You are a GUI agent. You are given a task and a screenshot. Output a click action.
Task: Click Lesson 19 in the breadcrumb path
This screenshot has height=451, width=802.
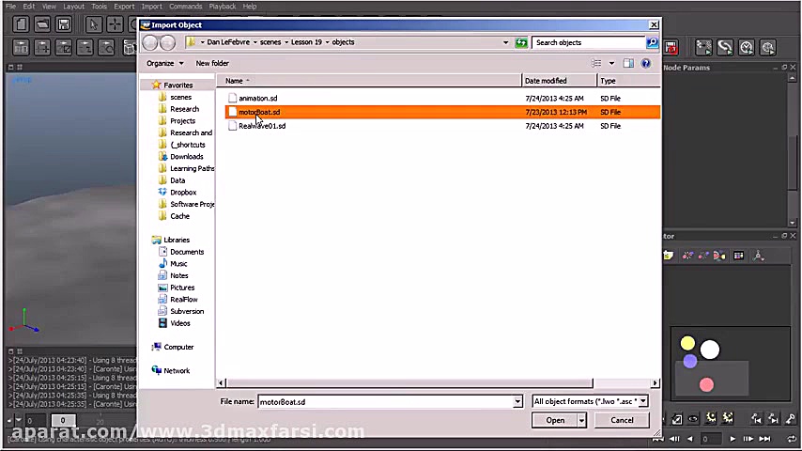point(306,42)
